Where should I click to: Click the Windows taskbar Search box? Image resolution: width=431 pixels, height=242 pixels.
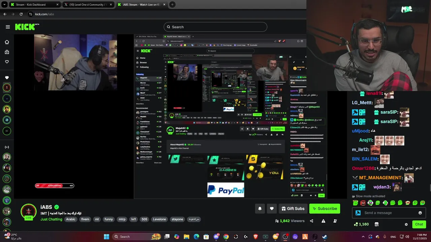(137, 237)
